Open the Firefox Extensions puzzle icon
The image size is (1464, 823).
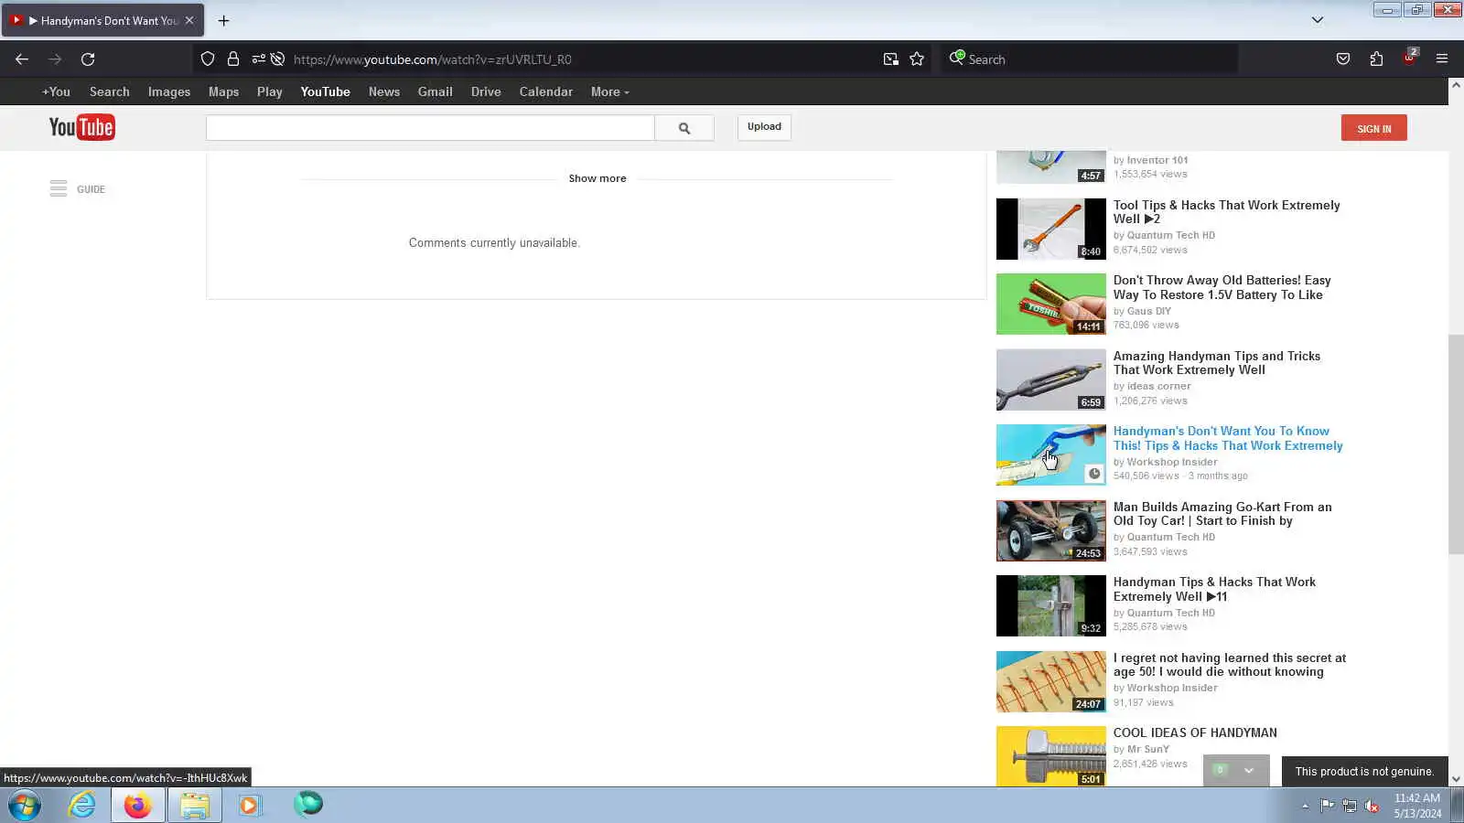click(1376, 59)
